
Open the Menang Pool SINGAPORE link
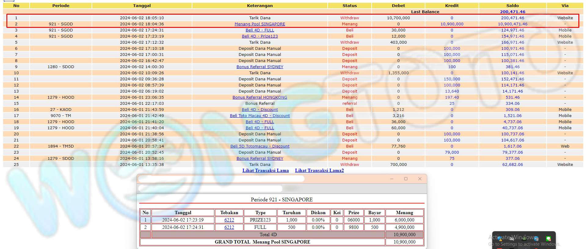point(260,24)
